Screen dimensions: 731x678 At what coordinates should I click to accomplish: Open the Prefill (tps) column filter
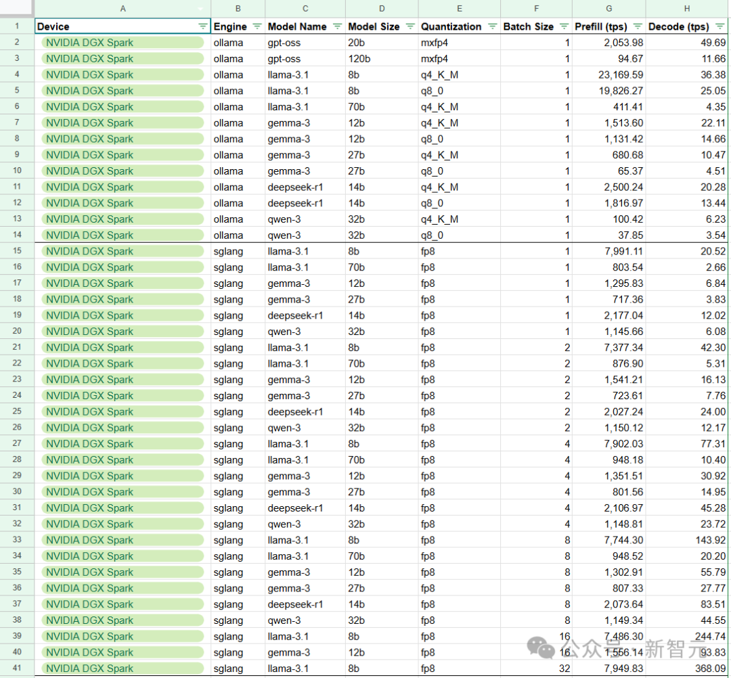click(x=638, y=26)
